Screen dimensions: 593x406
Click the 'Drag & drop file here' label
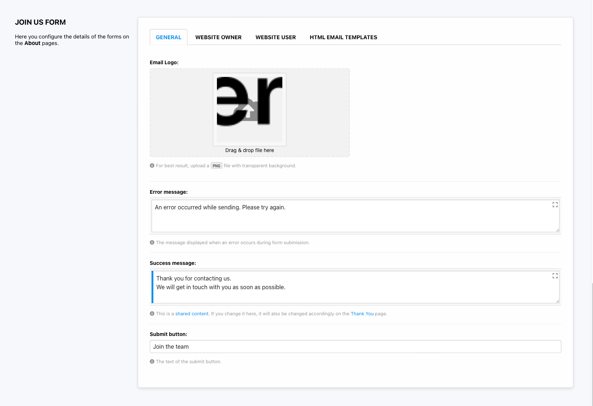(249, 150)
